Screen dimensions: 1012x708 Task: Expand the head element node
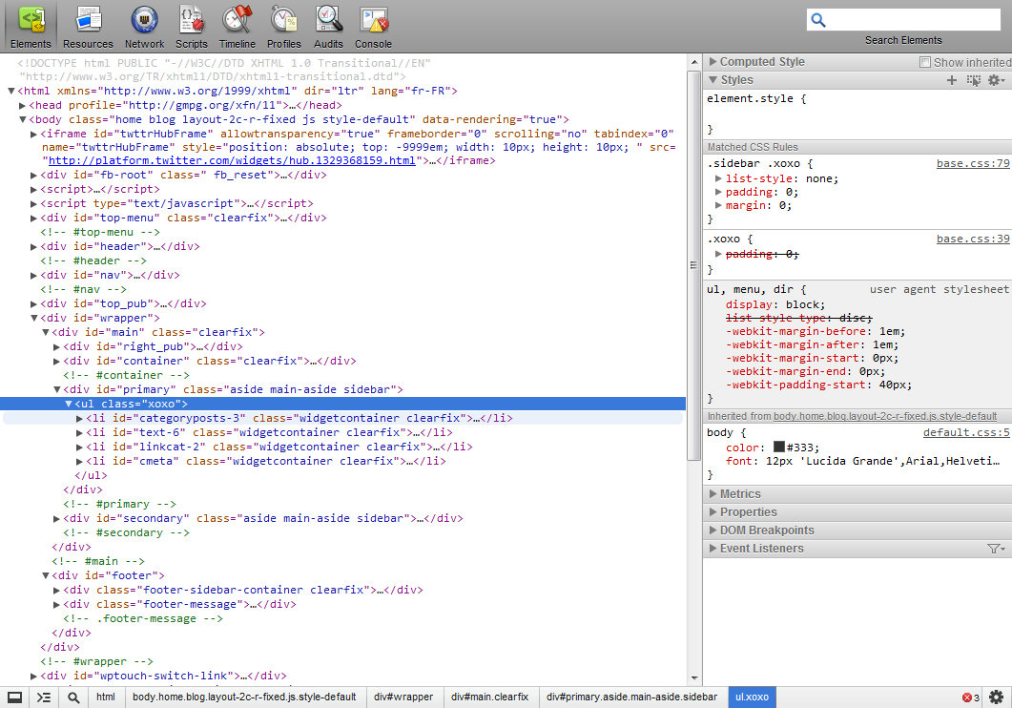(23, 105)
